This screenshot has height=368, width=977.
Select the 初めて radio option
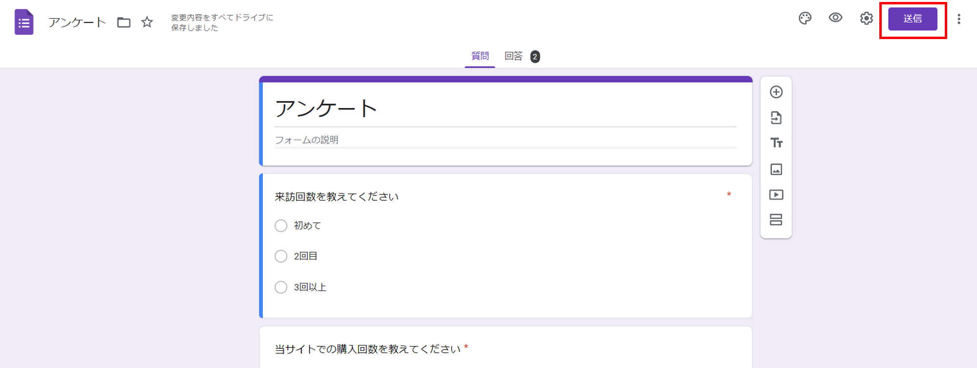[x=281, y=226]
